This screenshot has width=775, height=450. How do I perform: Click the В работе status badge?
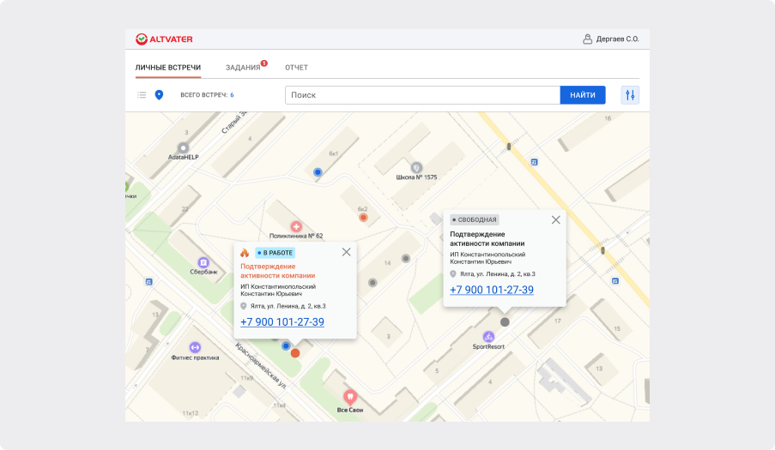[275, 253]
